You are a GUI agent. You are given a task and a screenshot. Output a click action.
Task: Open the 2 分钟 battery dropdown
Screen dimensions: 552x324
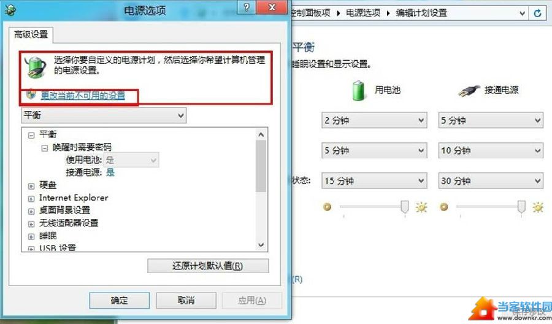(x=374, y=120)
